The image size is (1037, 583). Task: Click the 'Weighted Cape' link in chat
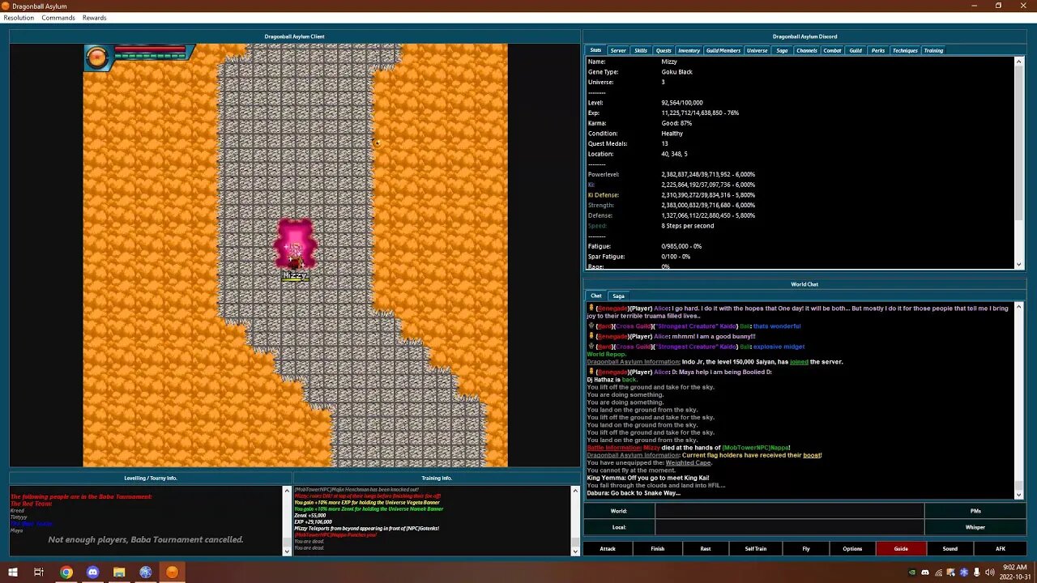click(688, 463)
